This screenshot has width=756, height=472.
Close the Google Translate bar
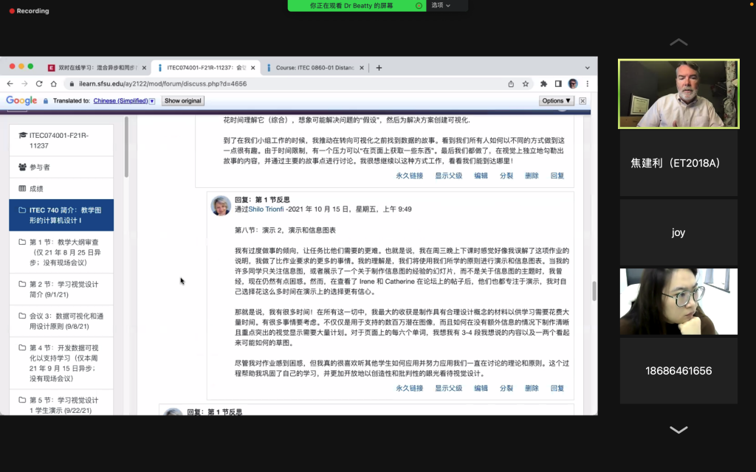point(583,100)
